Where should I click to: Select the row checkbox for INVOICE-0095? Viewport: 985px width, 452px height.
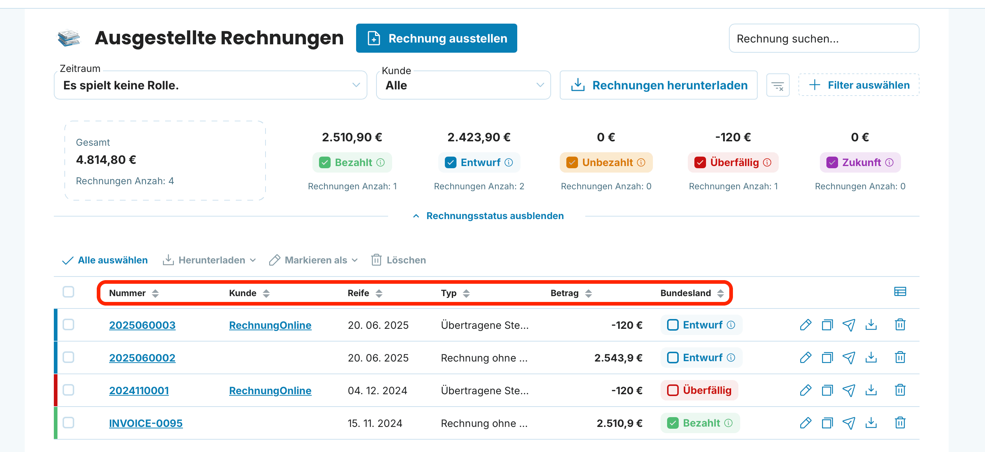tap(68, 423)
